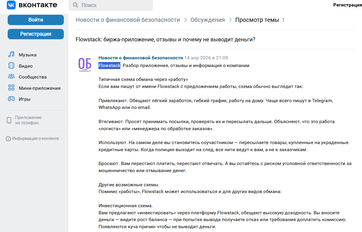Click the Поиск search field
362x232 pixels.
point(111,5)
